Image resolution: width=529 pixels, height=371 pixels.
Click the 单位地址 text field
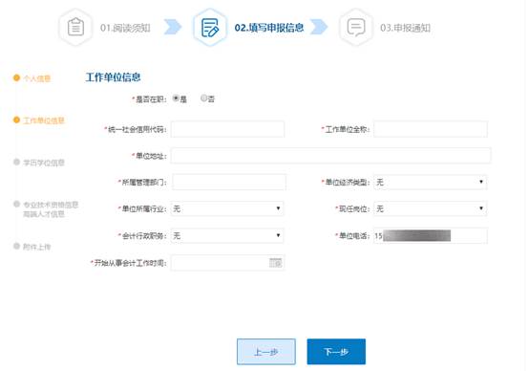(x=330, y=156)
